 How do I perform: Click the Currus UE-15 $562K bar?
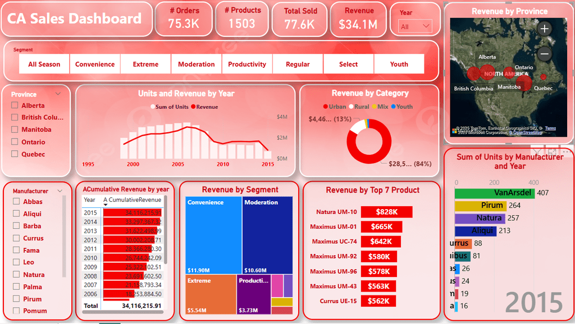(x=378, y=301)
